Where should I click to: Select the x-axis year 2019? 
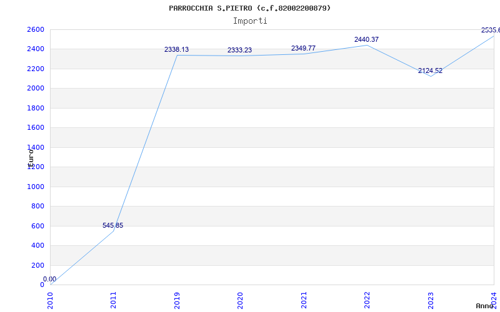coord(177,300)
